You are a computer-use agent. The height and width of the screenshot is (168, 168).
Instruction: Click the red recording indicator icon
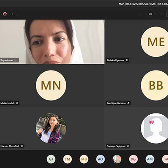[x=5, y=14]
